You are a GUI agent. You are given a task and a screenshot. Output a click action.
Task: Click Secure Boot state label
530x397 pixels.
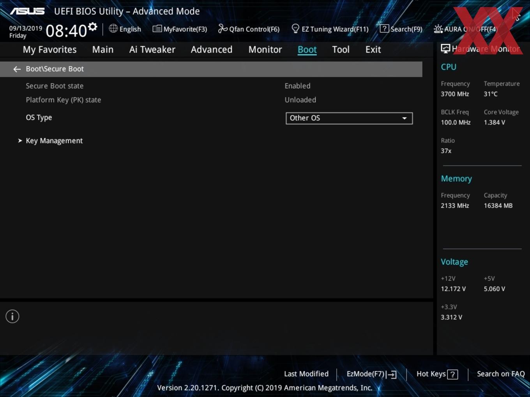pyautogui.click(x=55, y=86)
